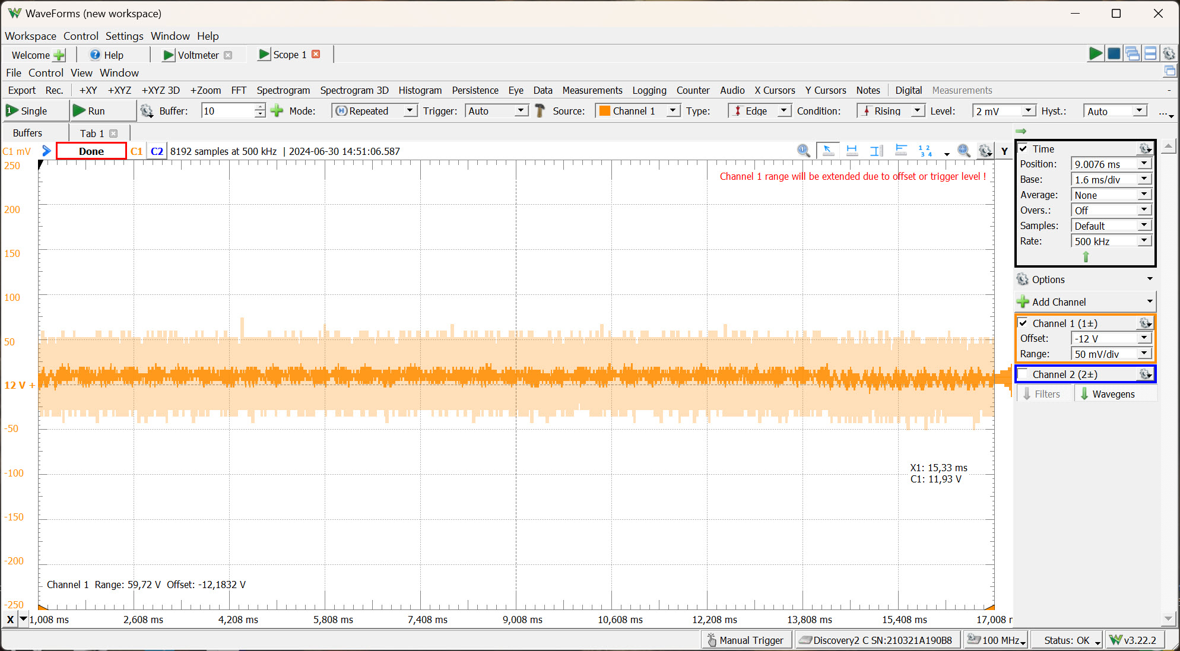Click the green Run scope button
The width and height of the screenshot is (1180, 651).
[89, 111]
